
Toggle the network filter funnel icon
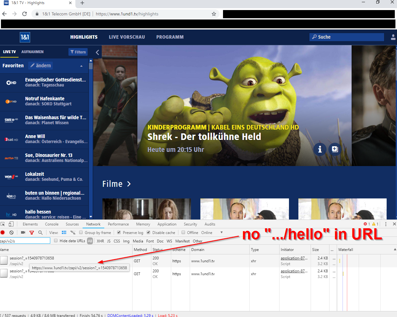click(31, 233)
